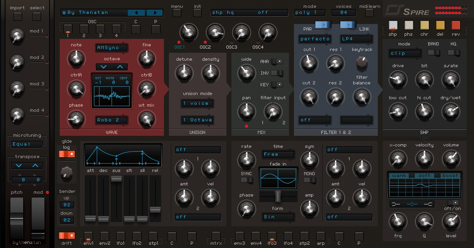Open the LP4 filter mode dropdown
Viewport: 474px width, 248px height.
pyautogui.click(x=356, y=39)
